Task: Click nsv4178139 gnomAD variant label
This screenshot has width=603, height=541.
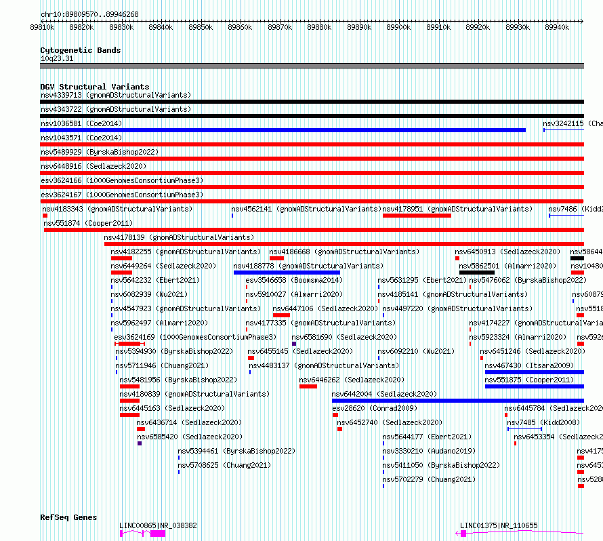Action: [x=180, y=237]
